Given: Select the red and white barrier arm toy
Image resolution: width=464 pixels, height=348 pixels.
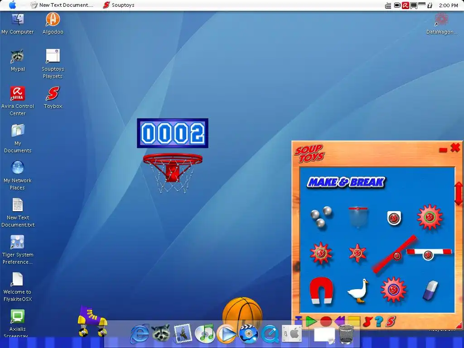Looking at the screenshot, I should coord(429,254).
